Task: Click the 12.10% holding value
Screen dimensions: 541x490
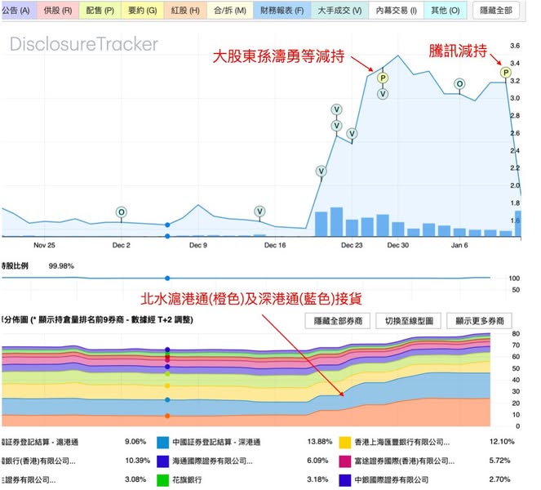Action: (x=502, y=442)
